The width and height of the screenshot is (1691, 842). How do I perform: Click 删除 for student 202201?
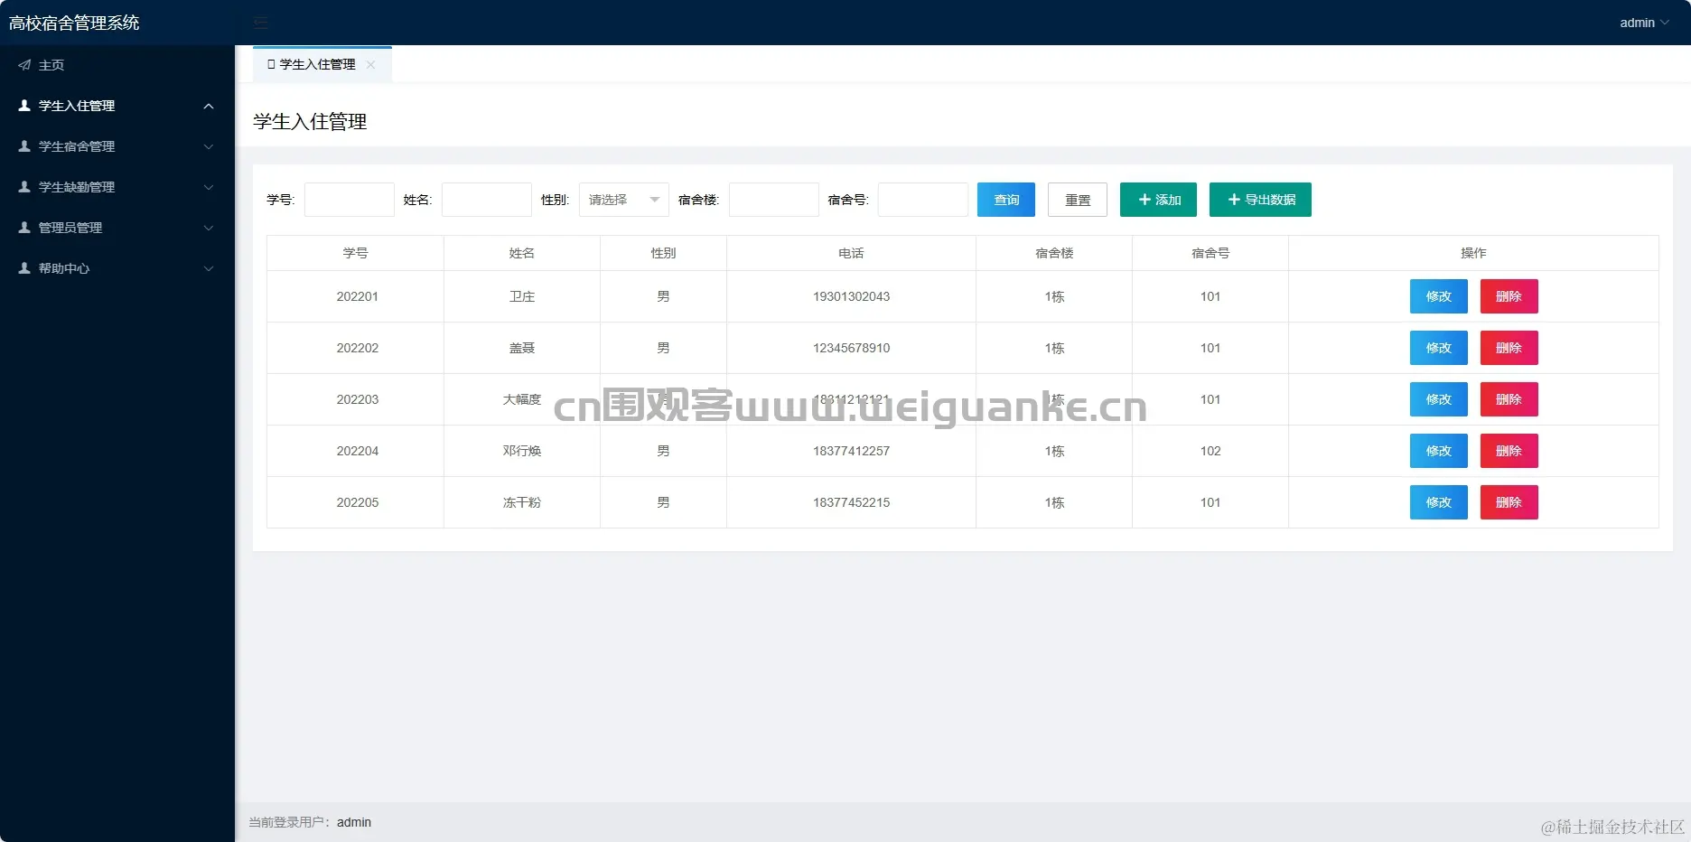pyautogui.click(x=1509, y=296)
